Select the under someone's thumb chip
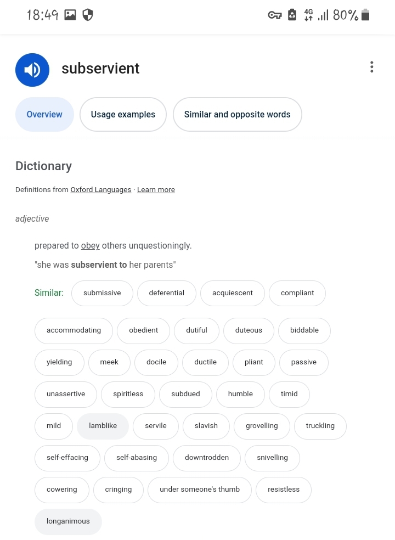 click(200, 490)
